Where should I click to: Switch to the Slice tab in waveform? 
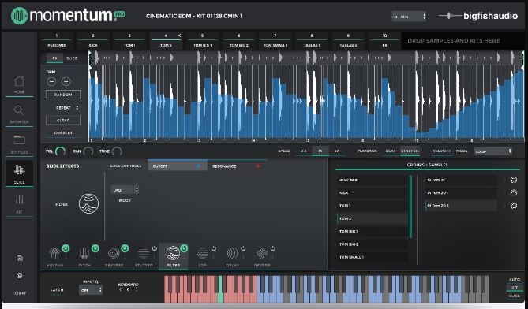coord(72,58)
